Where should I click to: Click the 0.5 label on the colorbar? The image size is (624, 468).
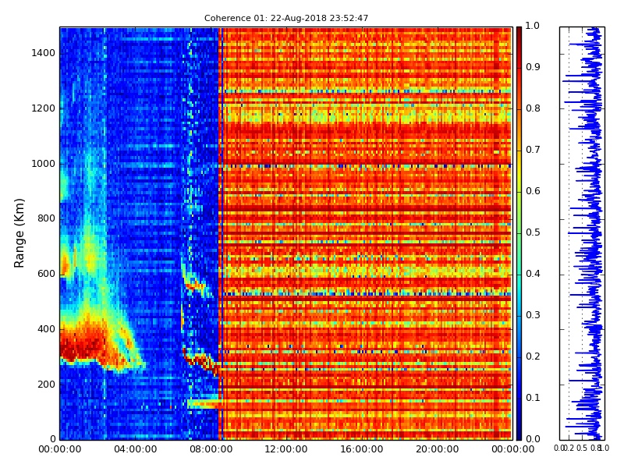click(533, 232)
